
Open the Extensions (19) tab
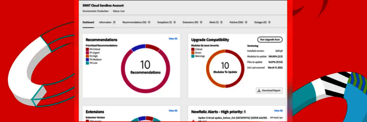190,22
